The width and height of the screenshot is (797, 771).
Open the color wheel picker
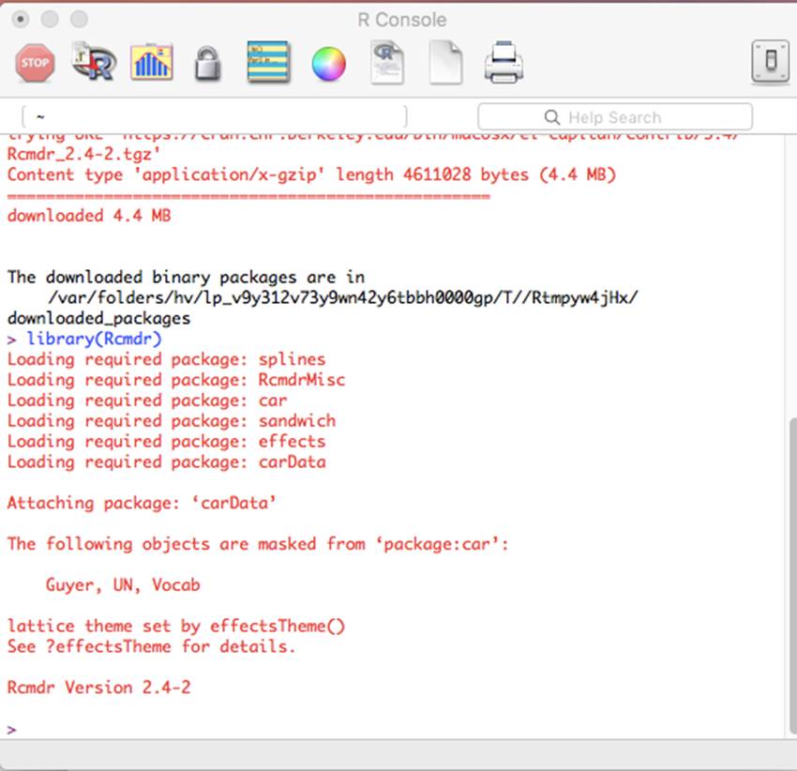328,65
